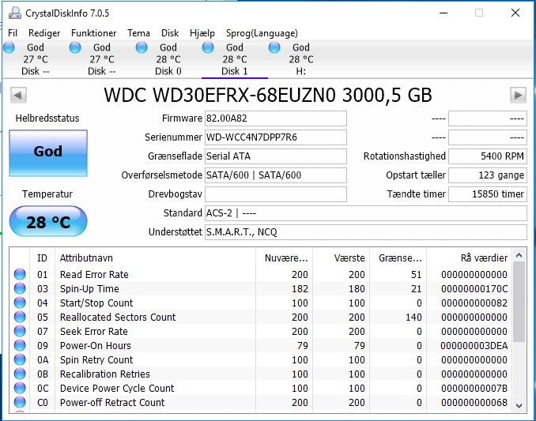The image size is (536, 421).
Task: Click the Firmware field 82.00A82
Action: (x=276, y=118)
